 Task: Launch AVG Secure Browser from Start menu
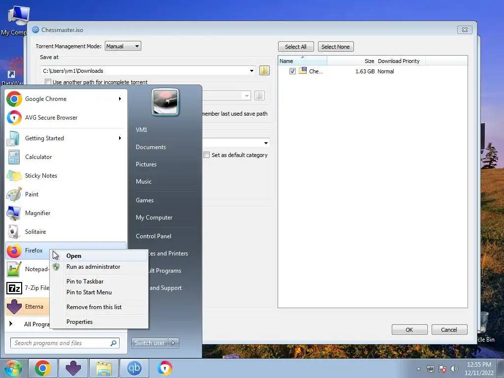click(66, 117)
